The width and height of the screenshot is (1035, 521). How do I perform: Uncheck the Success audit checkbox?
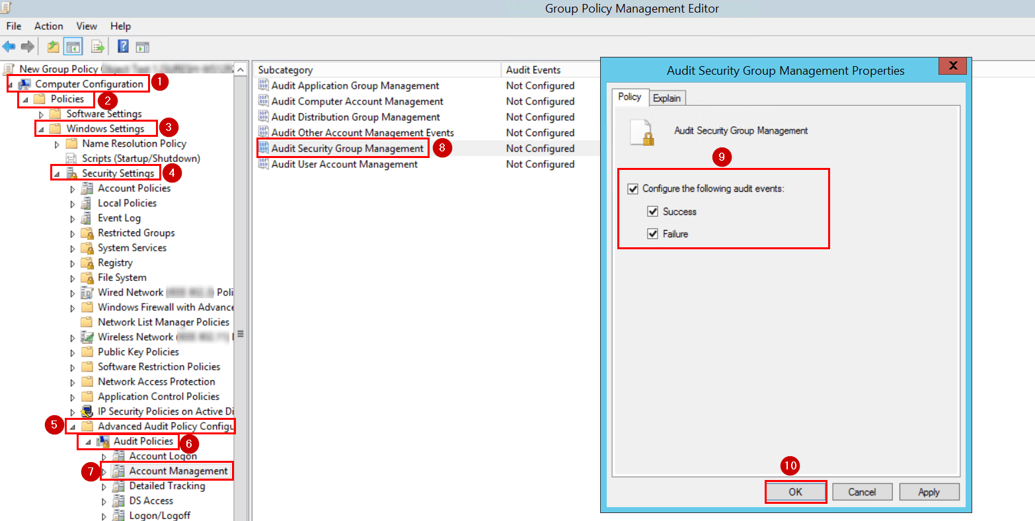653,212
